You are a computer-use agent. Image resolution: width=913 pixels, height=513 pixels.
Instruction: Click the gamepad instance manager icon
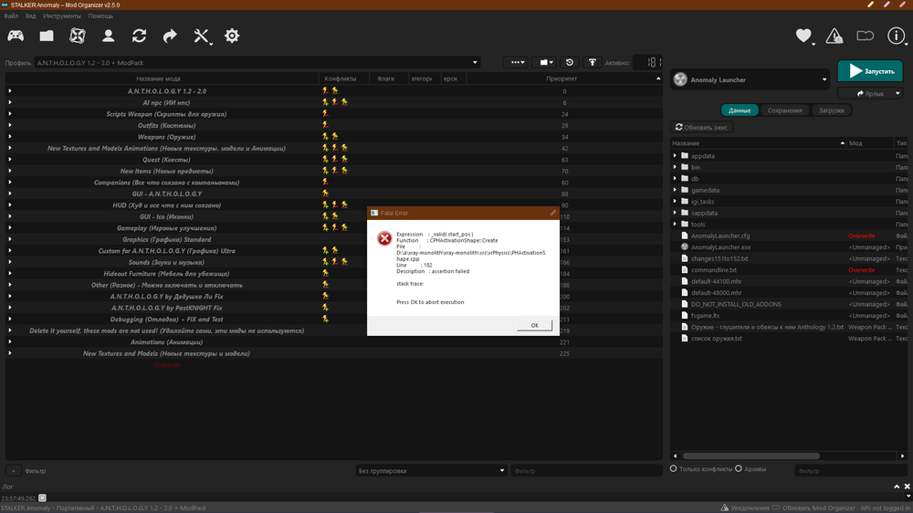tap(16, 37)
